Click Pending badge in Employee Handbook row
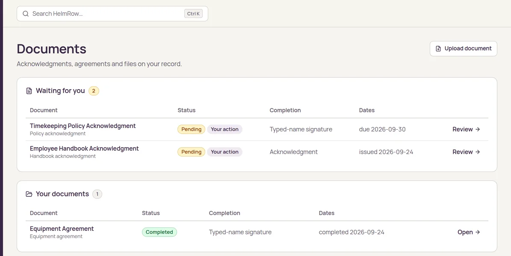The height and width of the screenshot is (256, 511). pyautogui.click(x=191, y=152)
